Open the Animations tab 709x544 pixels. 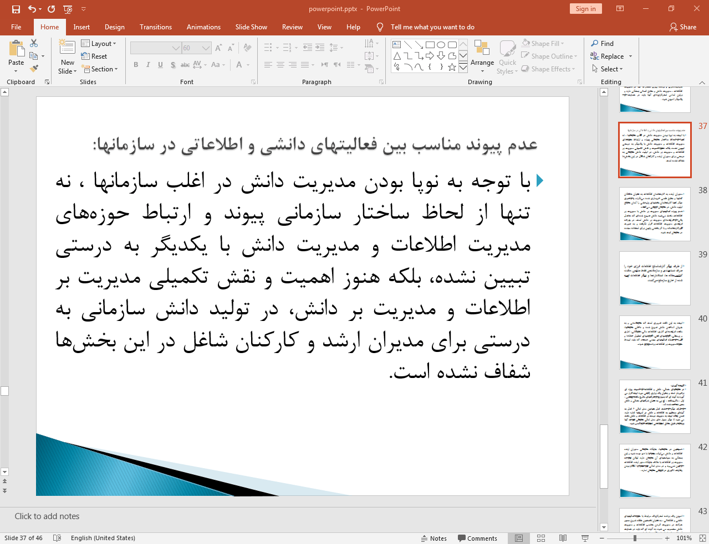click(x=203, y=27)
